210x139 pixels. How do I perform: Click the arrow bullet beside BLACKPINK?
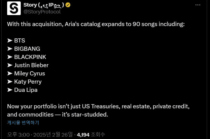(x=10, y=57)
